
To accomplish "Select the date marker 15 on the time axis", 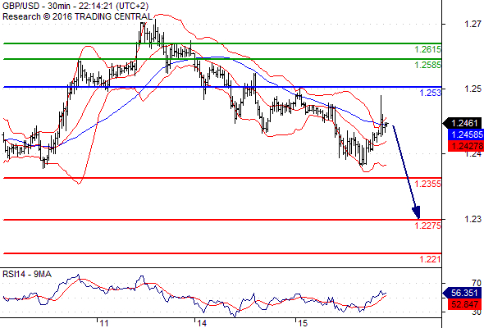I will 304,323.
